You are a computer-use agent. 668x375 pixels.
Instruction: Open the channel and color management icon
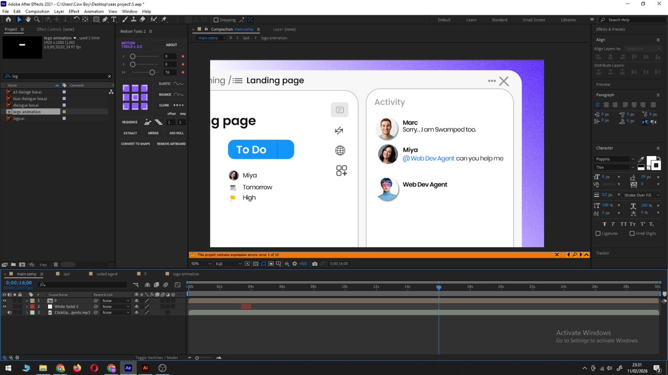[x=287, y=264]
